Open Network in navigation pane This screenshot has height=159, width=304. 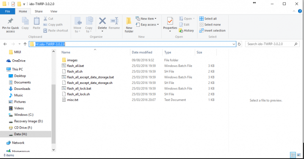(x=18, y=143)
